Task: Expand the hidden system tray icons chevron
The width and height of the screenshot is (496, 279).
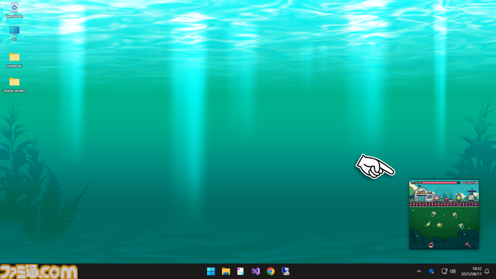Action: point(418,271)
